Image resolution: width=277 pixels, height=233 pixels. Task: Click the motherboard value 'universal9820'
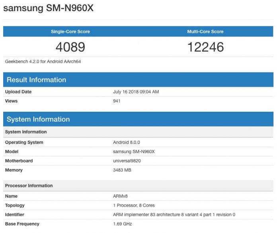point(127,161)
